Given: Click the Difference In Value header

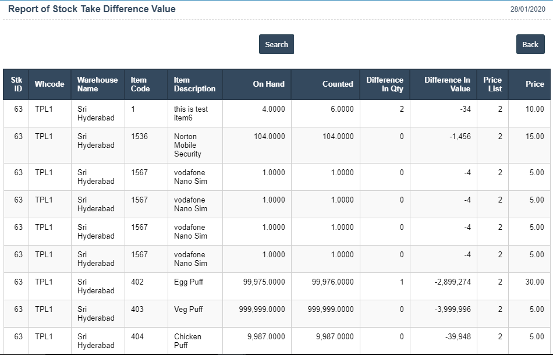Looking at the screenshot, I should 447,84.
